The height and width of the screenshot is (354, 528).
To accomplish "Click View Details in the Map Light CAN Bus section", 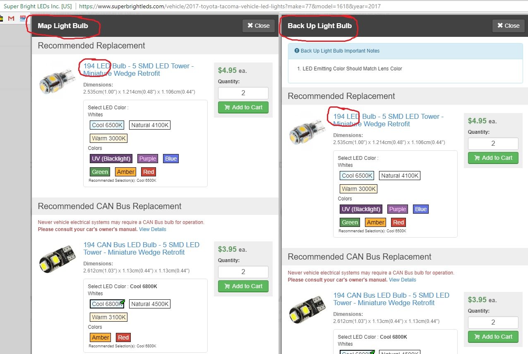I will click(153, 229).
